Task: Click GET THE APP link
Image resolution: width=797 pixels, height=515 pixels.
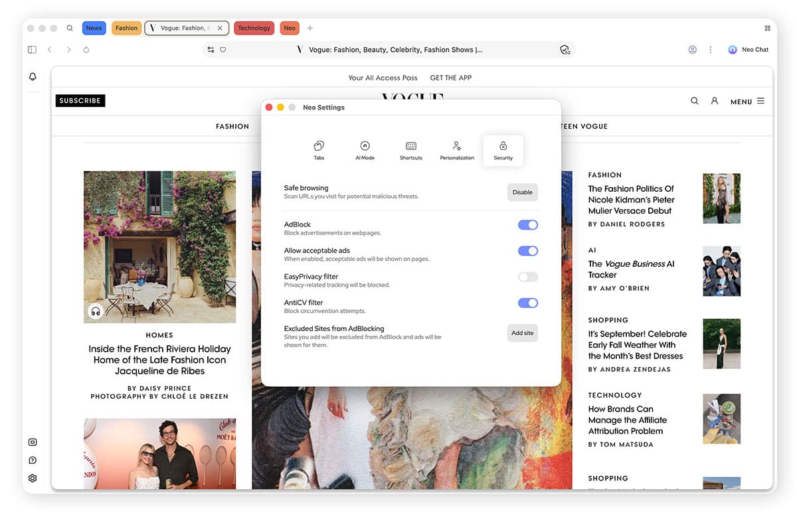Action: click(451, 78)
